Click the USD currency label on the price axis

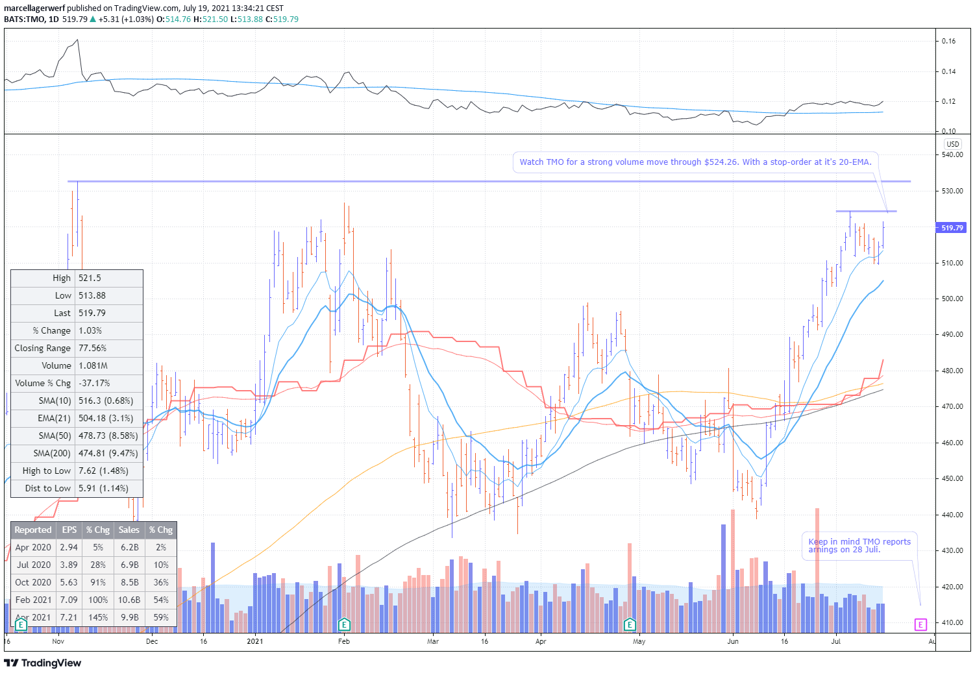tap(952, 144)
